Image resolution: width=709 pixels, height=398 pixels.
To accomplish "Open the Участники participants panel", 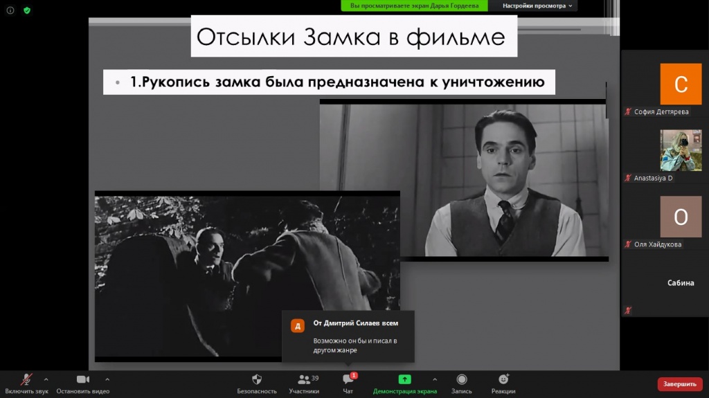I will [x=304, y=383].
